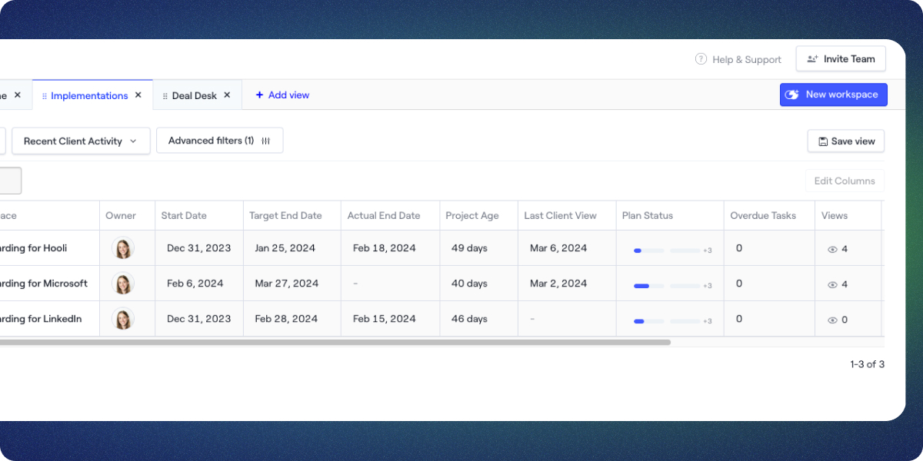
Task: Click Mar 6, 2024 last client view
Action: (558, 248)
